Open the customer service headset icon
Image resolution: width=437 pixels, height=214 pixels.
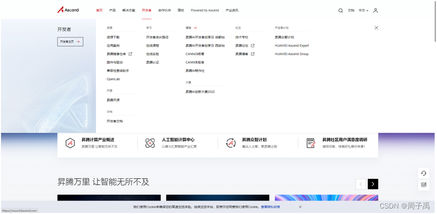(423, 173)
